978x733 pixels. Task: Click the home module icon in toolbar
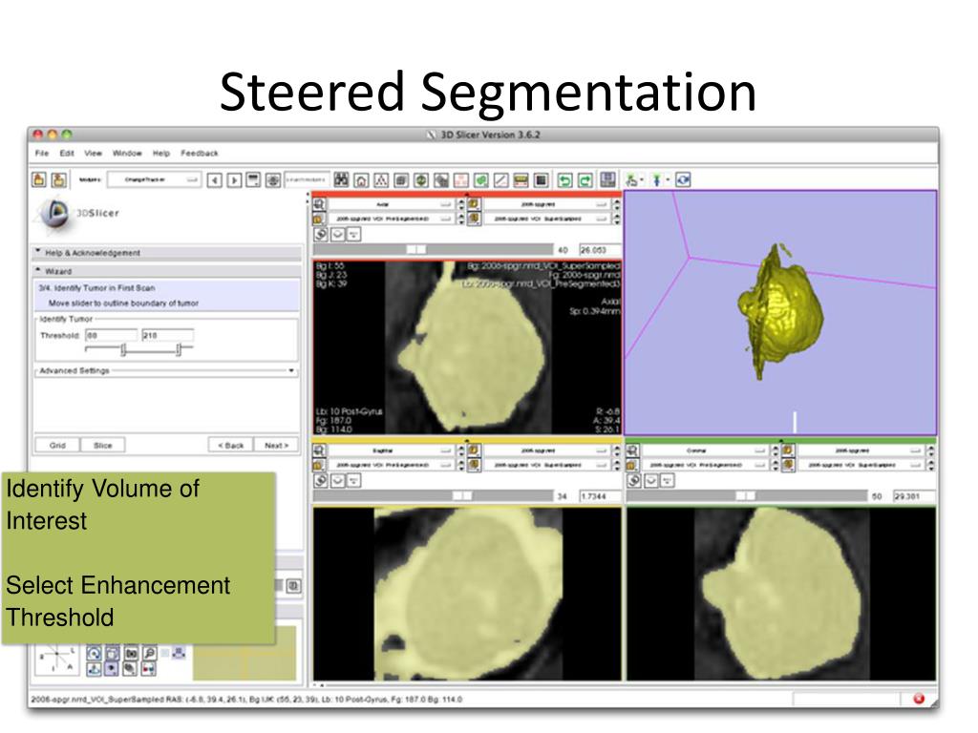(x=361, y=179)
